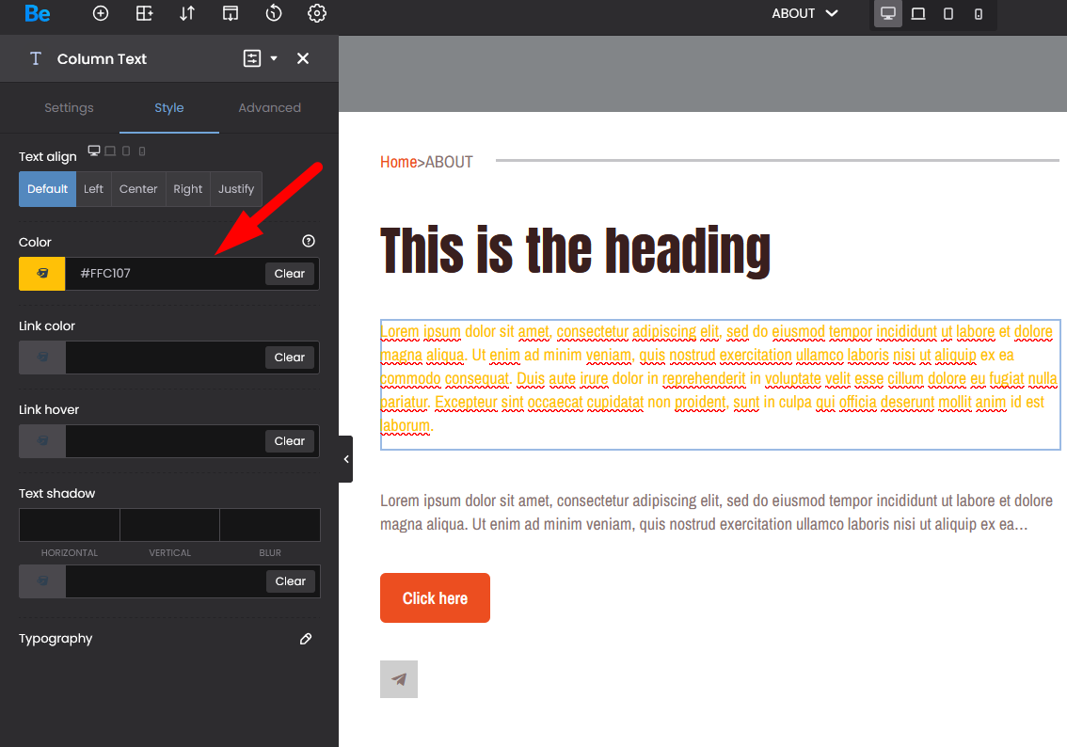Edit Typography with the pencil icon
Image resolution: width=1067 pixels, height=747 pixels.
tap(306, 639)
